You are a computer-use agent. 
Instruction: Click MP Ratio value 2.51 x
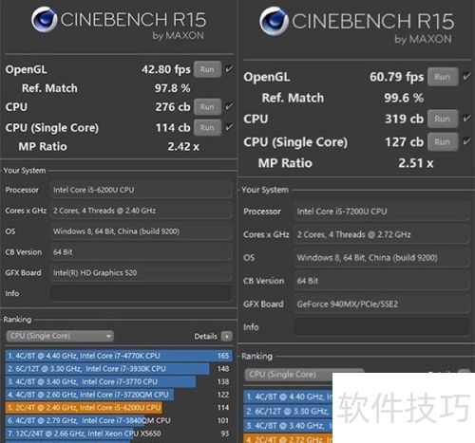[x=416, y=163]
